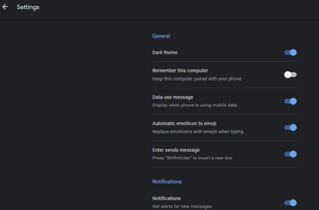319x210 pixels.
Task: Select the Enter sends message label
Action: (176, 150)
